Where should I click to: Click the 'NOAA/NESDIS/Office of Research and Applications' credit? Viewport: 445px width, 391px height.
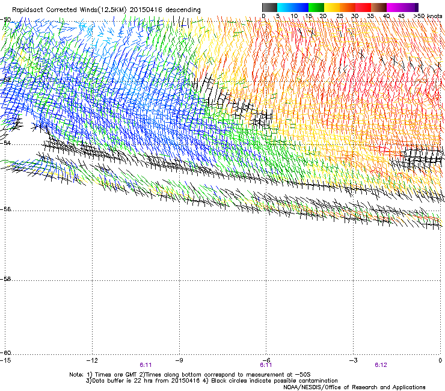pos(354,387)
